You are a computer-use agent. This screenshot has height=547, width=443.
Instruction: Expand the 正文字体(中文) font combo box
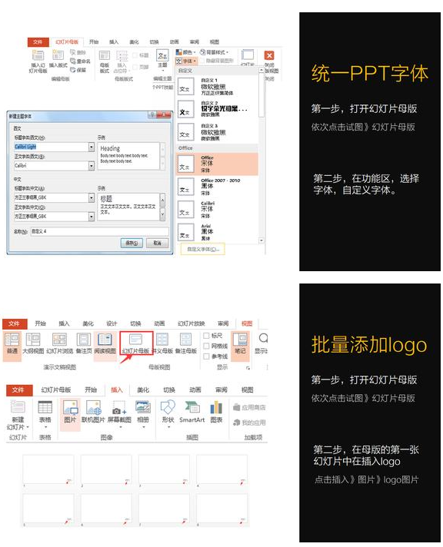click(x=92, y=217)
